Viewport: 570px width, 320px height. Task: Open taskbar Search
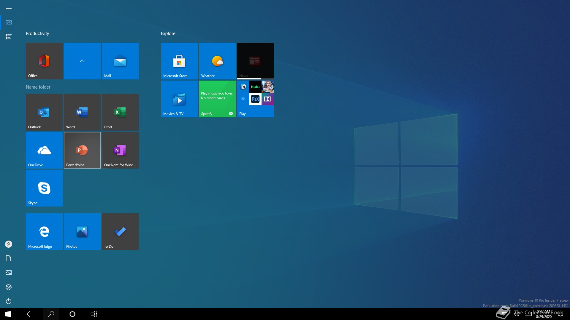(51, 314)
